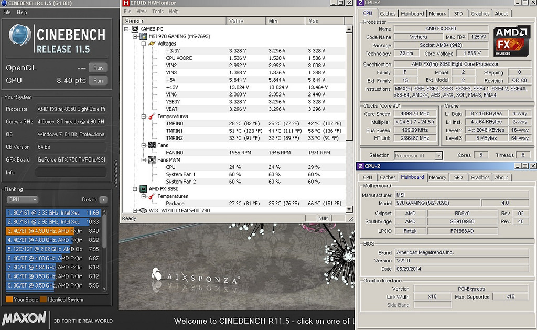Open HWMonitor Help menu
The height and width of the screenshot is (330, 537).
coord(173,12)
